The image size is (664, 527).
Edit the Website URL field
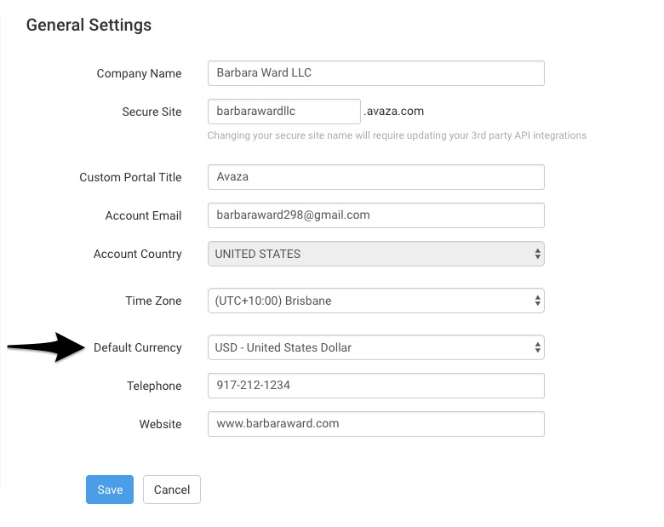click(376, 424)
